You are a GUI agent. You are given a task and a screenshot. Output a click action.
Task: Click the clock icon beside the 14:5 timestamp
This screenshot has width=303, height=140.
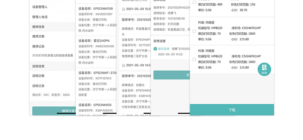(x=124, y=65)
